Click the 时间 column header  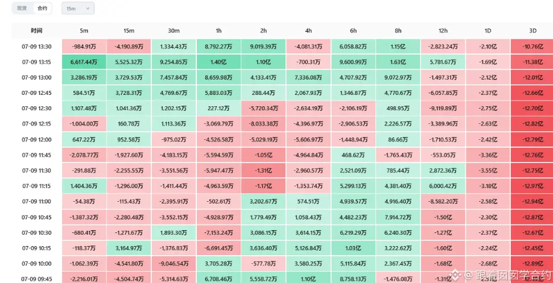[36, 31]
